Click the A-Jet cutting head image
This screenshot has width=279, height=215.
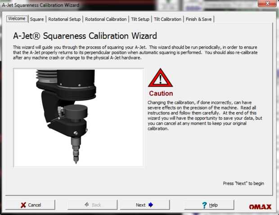(x=78, y=118)
